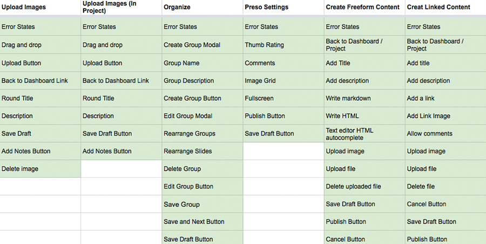
Task: Click the Creat Linked Content header cell
Action: 446,8
